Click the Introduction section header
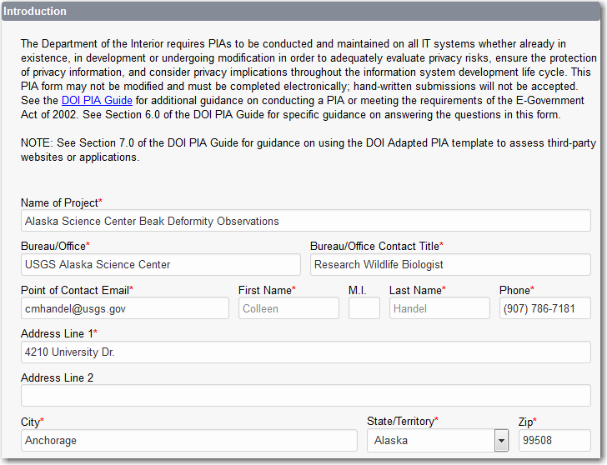The image size is (607, 465). click(x=301, y=11)
